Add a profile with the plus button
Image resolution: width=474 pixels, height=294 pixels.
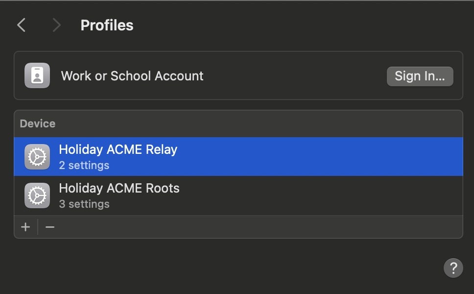pos(25,227)
